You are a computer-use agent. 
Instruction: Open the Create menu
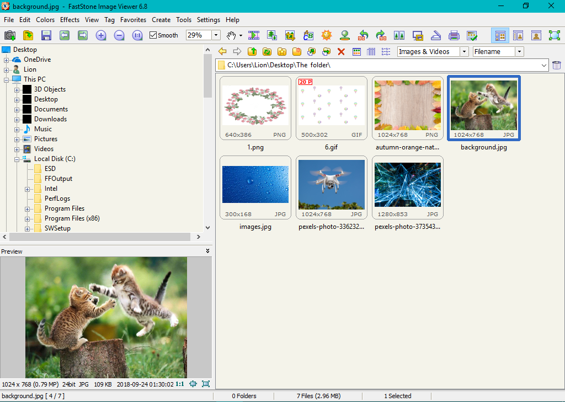pyautogui.click(x=161, y=20)
